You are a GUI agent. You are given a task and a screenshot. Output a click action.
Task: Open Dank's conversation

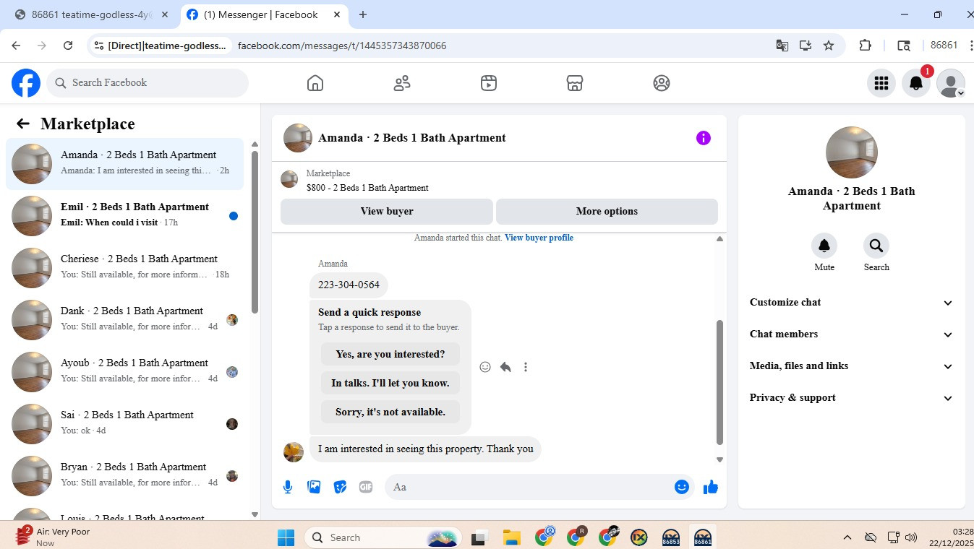coord(125,320)
